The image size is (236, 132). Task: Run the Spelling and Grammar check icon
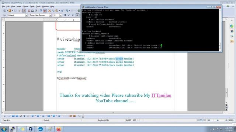[x=41, y=11]
